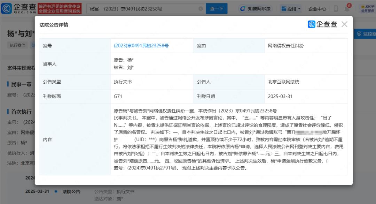This screenshot has height=204, width=376.
Task: Click the 法院公告 entry dated 2025-03-31
Action: click(x=71, y=191)
